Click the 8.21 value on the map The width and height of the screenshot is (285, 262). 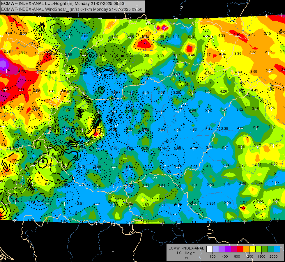click(x=48, y=184)
